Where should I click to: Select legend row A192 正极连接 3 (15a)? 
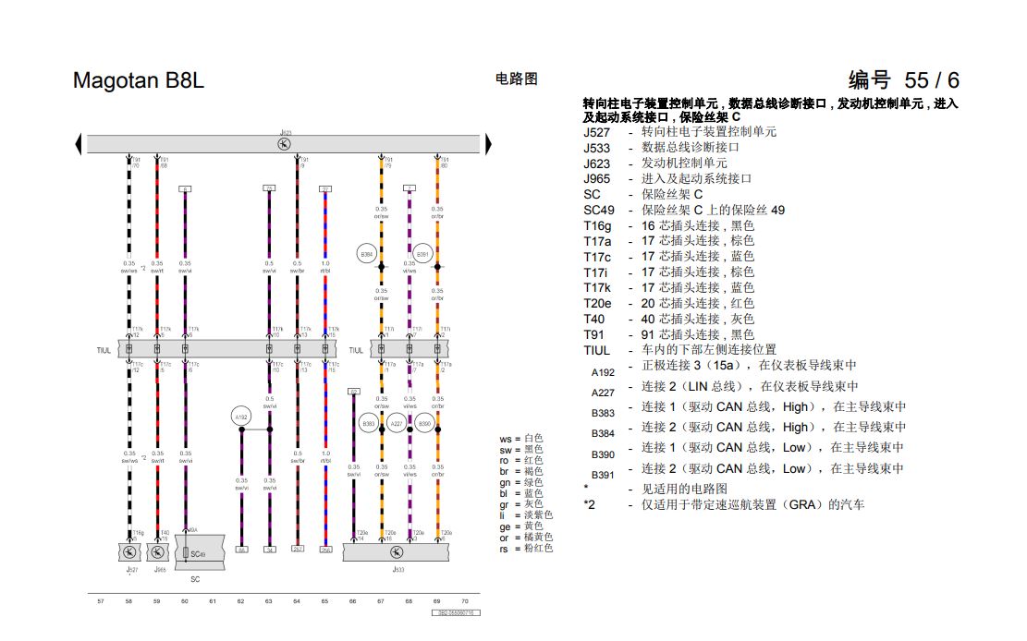[x=724, y=369]
